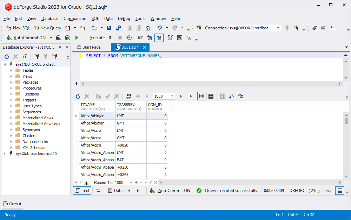Click the Export data icon in grid toolbar
This screenshot has height=220, width=351.
(241, 96)
